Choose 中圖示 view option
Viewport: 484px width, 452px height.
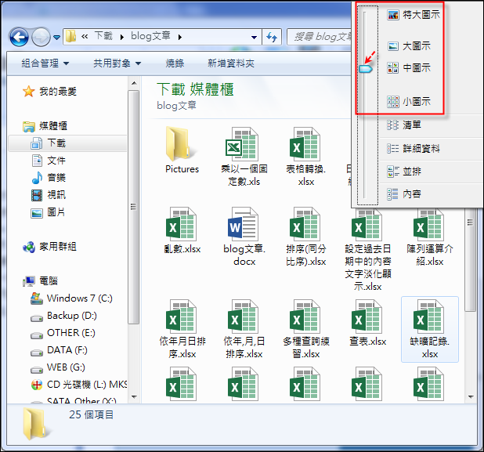[409, 68]
